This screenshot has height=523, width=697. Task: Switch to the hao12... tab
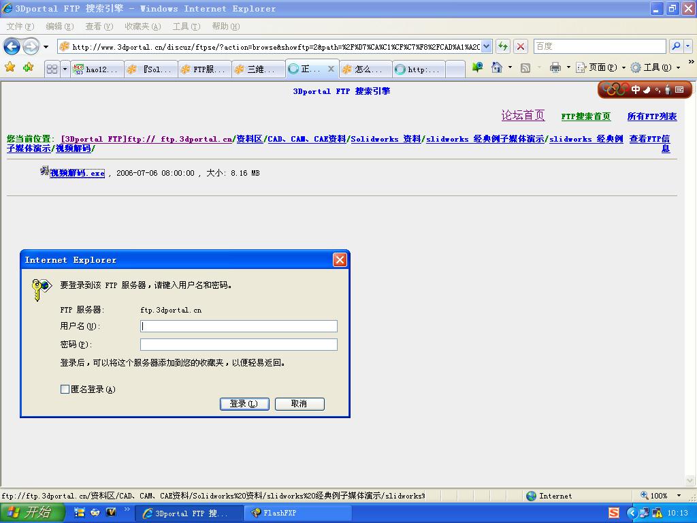(x=97, y=69)
